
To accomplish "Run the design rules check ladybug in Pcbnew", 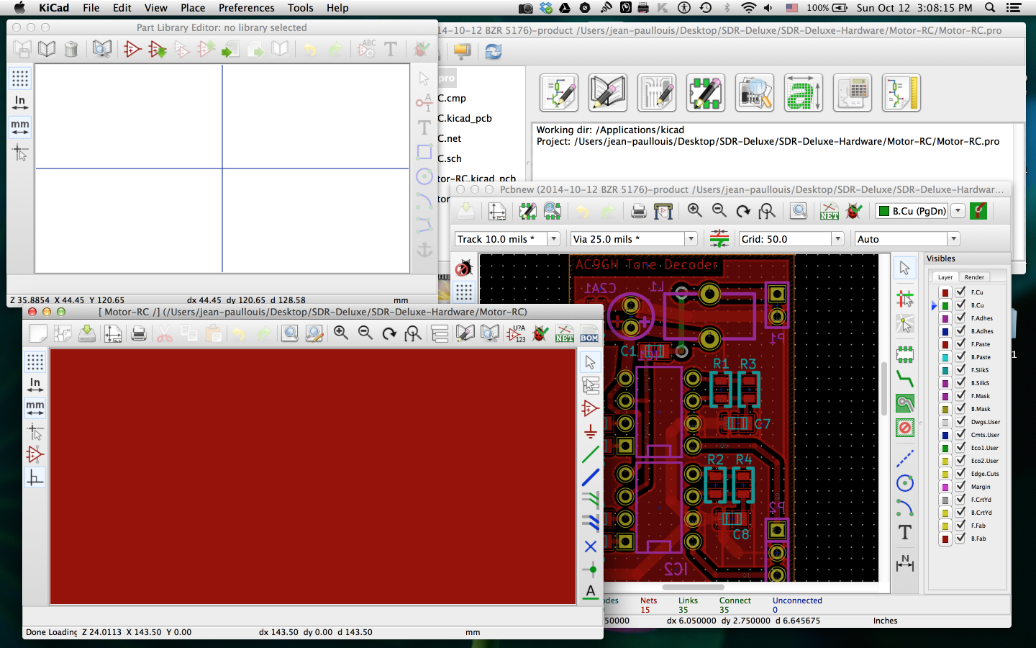I will 854,211.
